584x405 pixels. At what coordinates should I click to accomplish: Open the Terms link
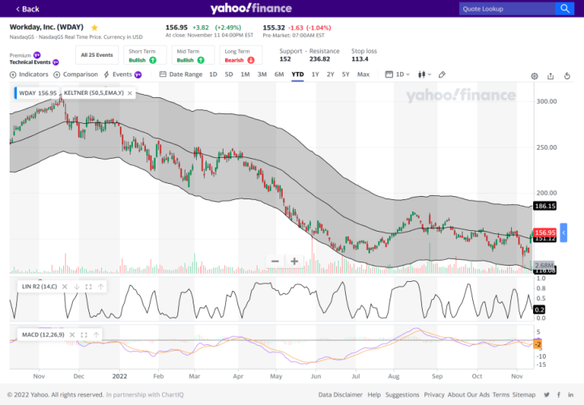click(501, 394)
